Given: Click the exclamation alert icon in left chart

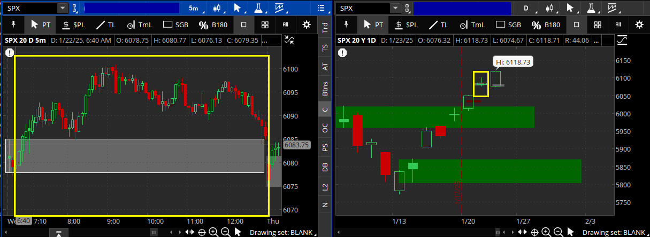Looking at the screenshot, I should 10,52.
